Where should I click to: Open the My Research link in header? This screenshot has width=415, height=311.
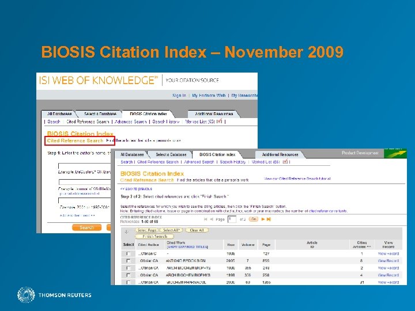coord(244,96)
